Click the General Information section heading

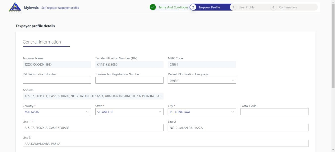click(42, 42)
